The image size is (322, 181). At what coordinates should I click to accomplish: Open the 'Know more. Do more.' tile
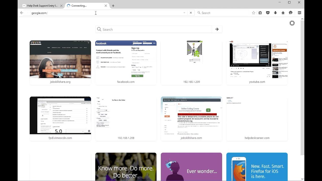[x=126, y=167]
